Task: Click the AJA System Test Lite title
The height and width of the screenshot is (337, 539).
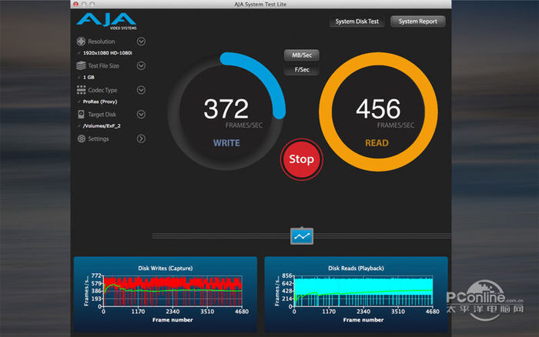Action: pyautogui.click(x=260, y=4)
